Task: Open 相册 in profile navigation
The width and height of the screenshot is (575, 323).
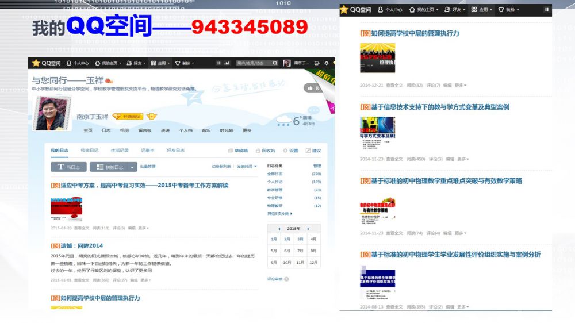Action: click(x=124, y=130)
